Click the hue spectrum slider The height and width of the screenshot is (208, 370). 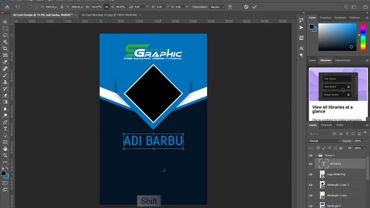tap(363, 37)
